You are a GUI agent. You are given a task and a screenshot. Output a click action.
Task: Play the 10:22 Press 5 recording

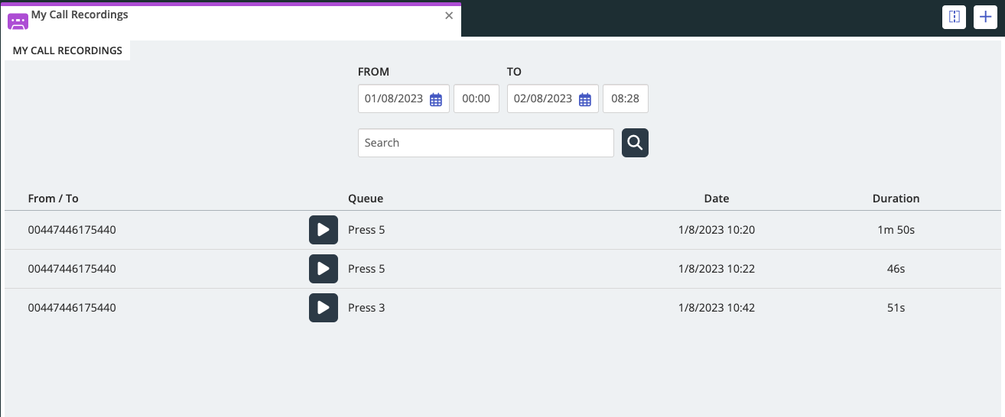click(323, 269)
